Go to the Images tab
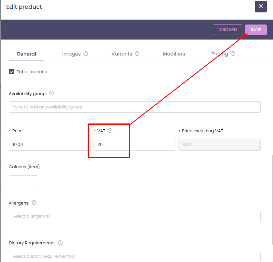The image size is (273, 262). [x=71, y=54]
